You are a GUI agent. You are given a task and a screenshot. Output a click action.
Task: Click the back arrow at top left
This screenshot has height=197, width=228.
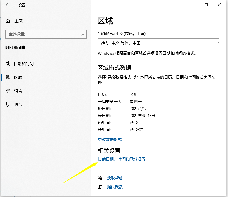coord(7,5)
